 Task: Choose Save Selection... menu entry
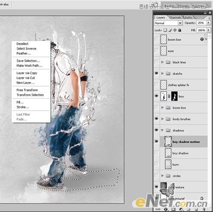pyautogui.click(x=28, y=61)
